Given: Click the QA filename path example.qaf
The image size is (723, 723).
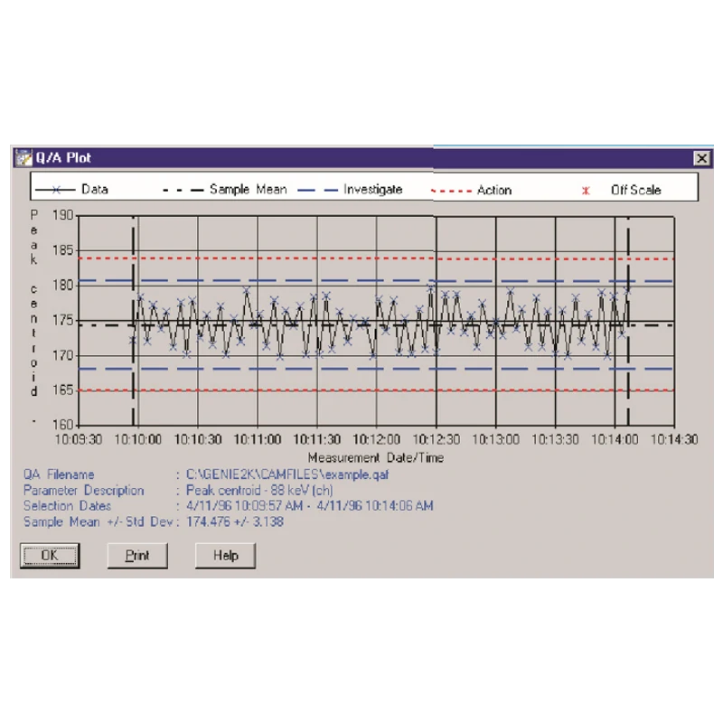Looking at the screenshot, I should point(287,474).
